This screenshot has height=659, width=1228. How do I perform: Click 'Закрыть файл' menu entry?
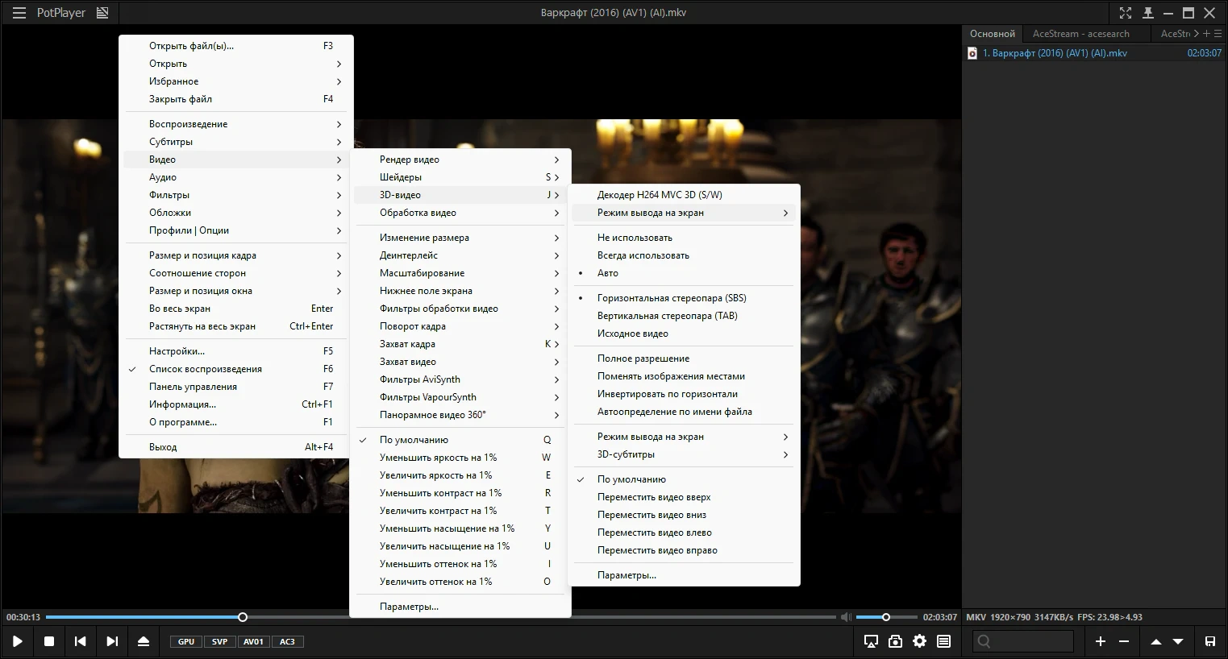[x=235, y=99]
